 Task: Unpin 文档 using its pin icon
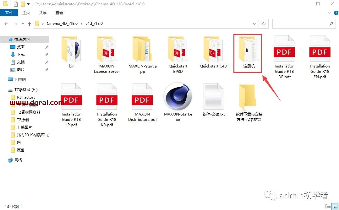coord(46,62)
